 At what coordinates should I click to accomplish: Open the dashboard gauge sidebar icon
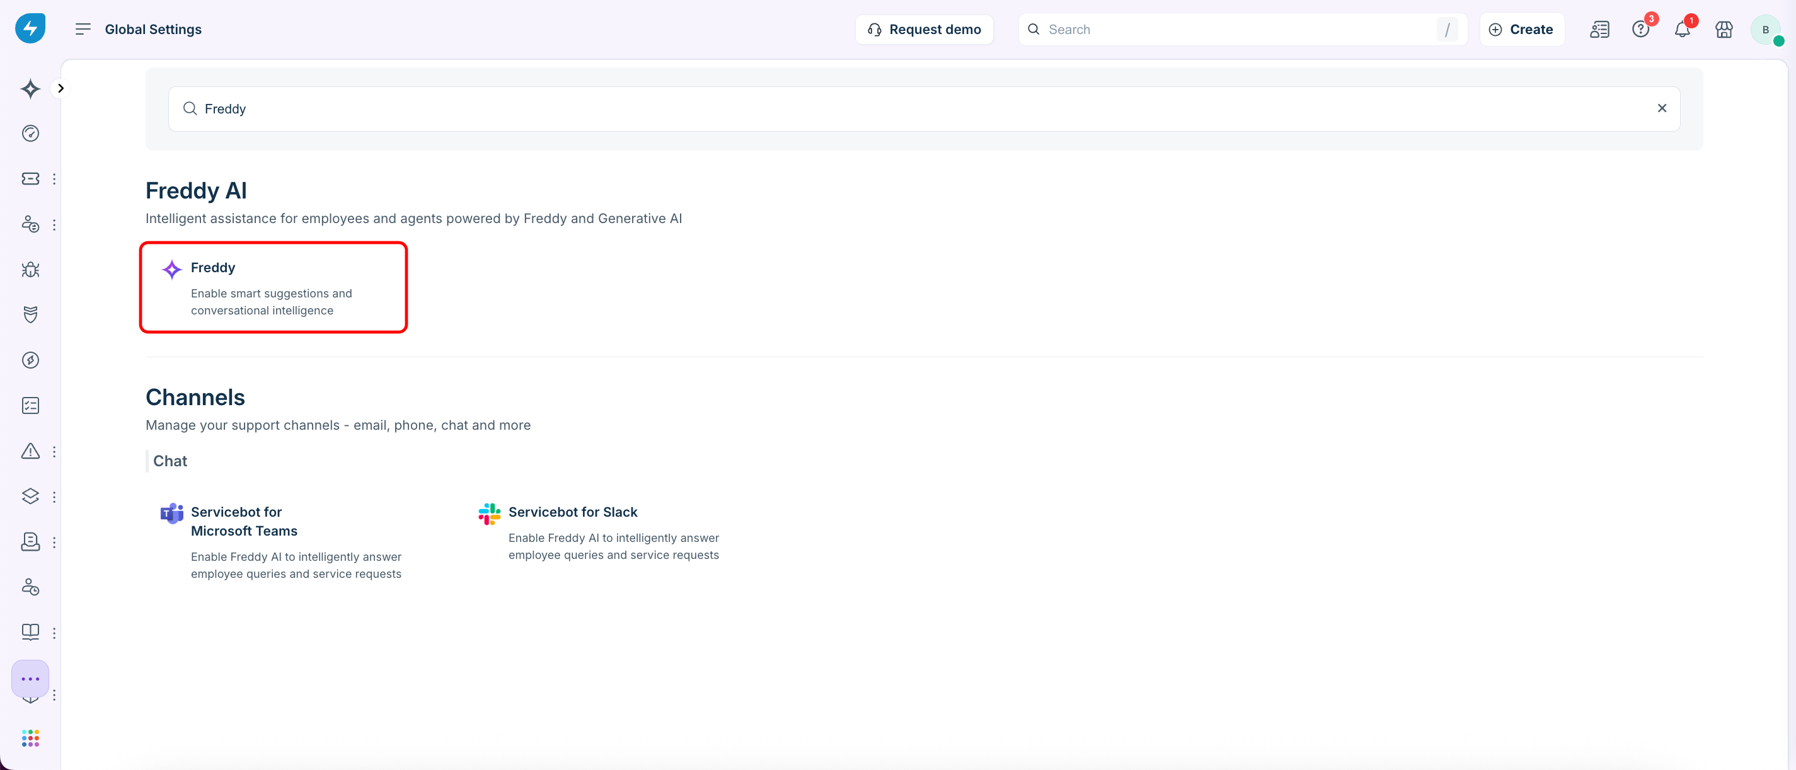[x=30, y=133]
